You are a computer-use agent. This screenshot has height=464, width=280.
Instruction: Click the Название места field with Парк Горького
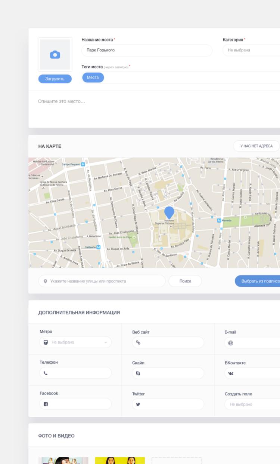147,50
